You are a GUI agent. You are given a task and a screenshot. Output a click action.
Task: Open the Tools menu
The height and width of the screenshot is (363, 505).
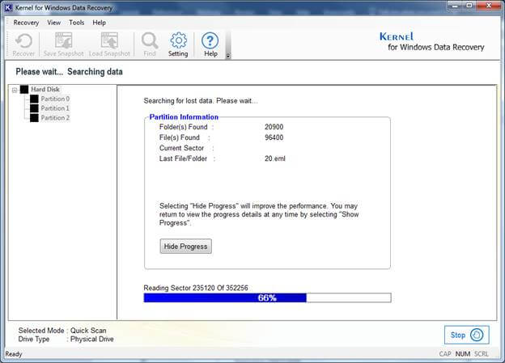pyautogui.click(x=77, y=23)
